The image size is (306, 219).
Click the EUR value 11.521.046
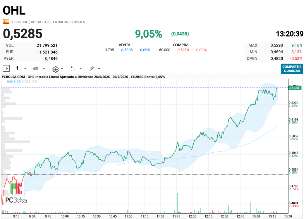(47, 52)
